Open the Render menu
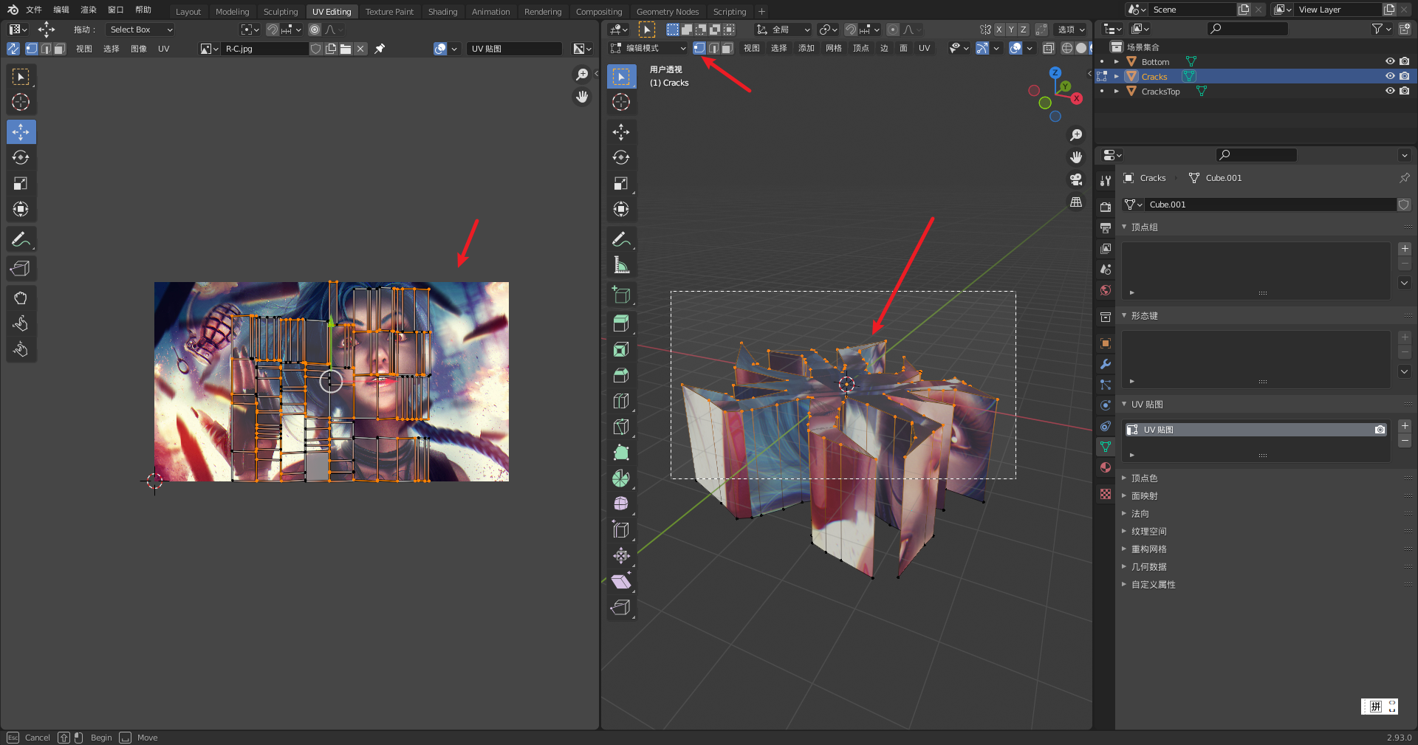This screenshot has height=745, width=1418. [89, 10]
